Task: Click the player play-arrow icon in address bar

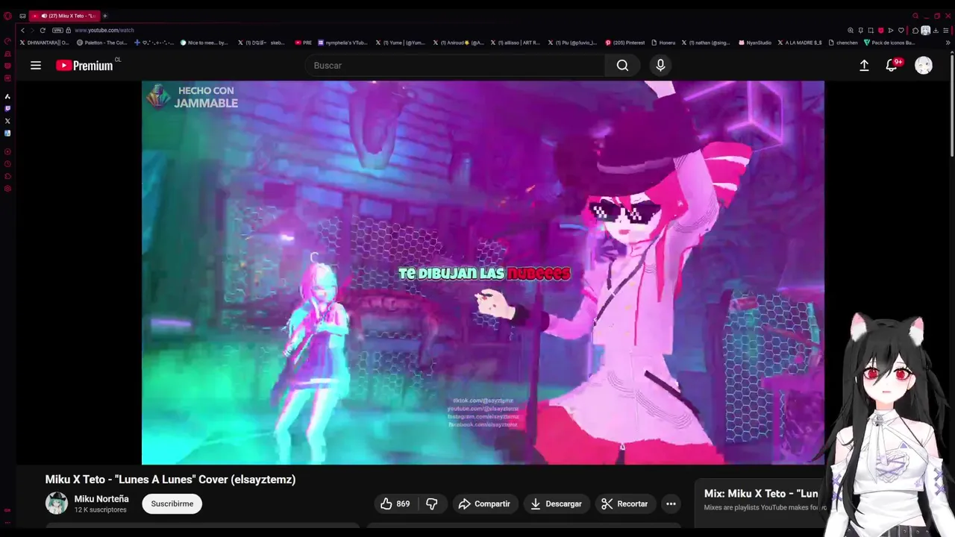Action: coord(891,31)
